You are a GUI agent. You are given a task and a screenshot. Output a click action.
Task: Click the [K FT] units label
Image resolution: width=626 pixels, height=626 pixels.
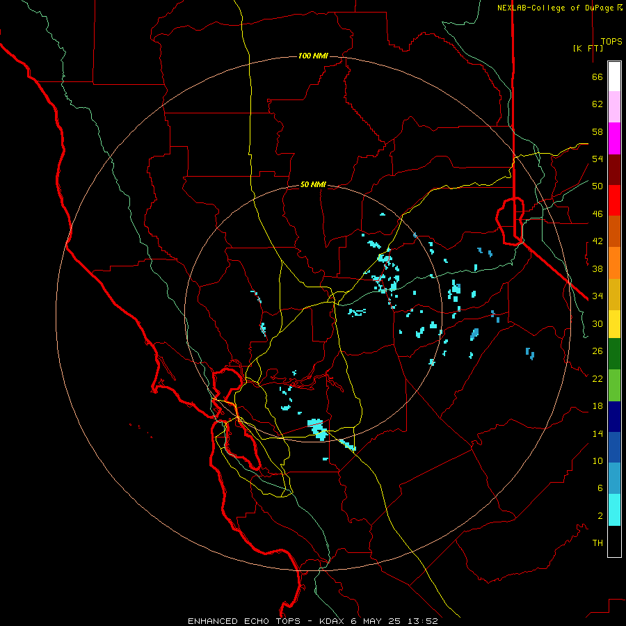pyautogui.click(x=588, y=48)
